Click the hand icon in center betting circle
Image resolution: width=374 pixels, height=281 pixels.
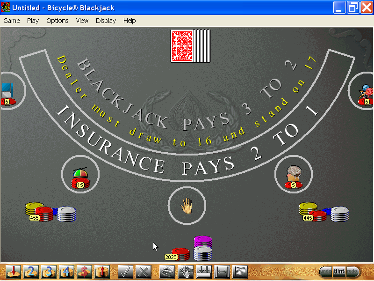[x=187, y=206]
